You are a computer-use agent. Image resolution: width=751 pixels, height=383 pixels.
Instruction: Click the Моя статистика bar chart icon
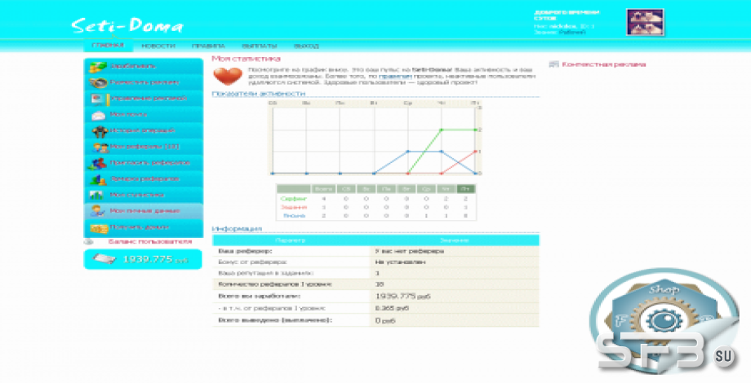97,195
